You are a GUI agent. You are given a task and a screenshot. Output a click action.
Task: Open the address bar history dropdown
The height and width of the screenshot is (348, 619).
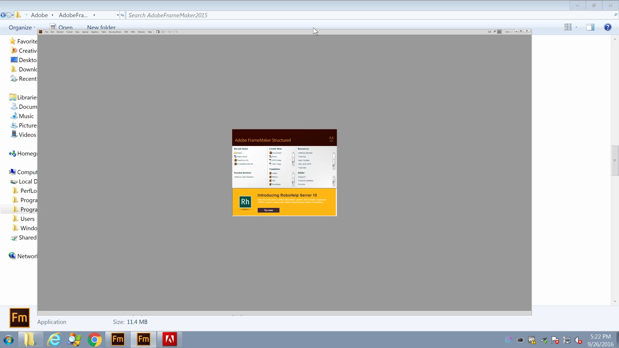pyautogui.click(x=118, y=15)
